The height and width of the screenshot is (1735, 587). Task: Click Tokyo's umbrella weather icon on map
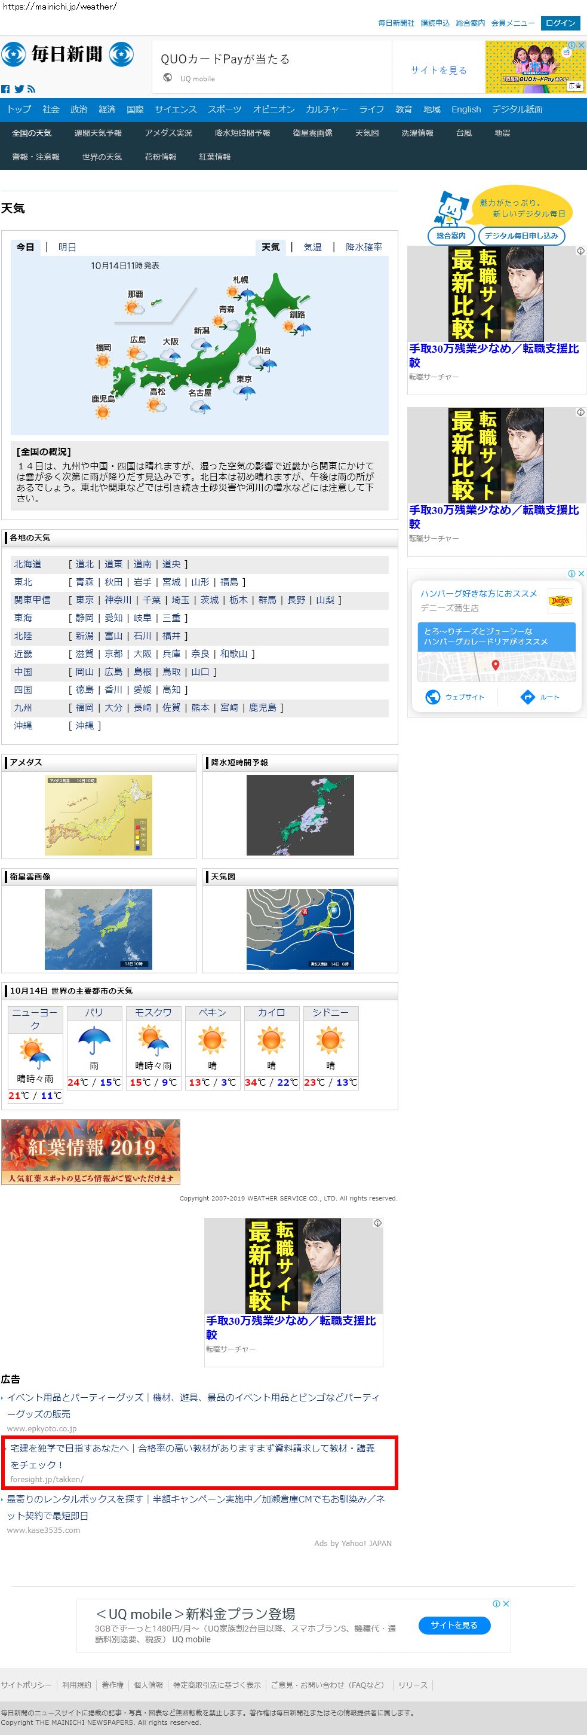click(x=247, y=393)
